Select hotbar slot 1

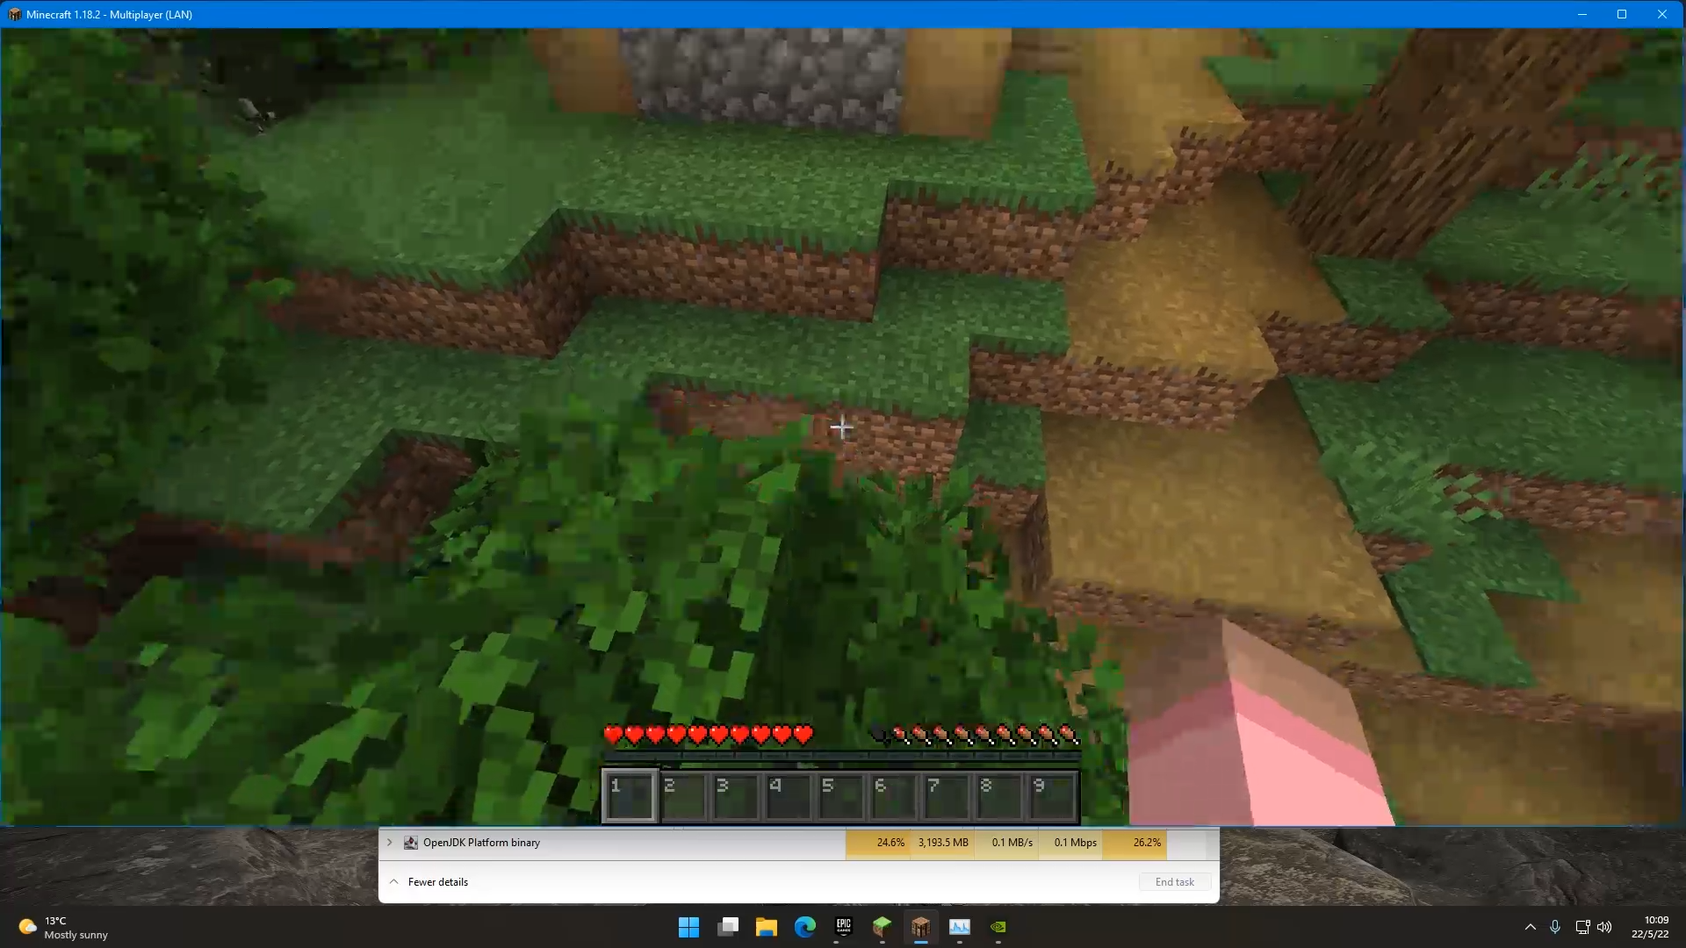click(630, 796)
